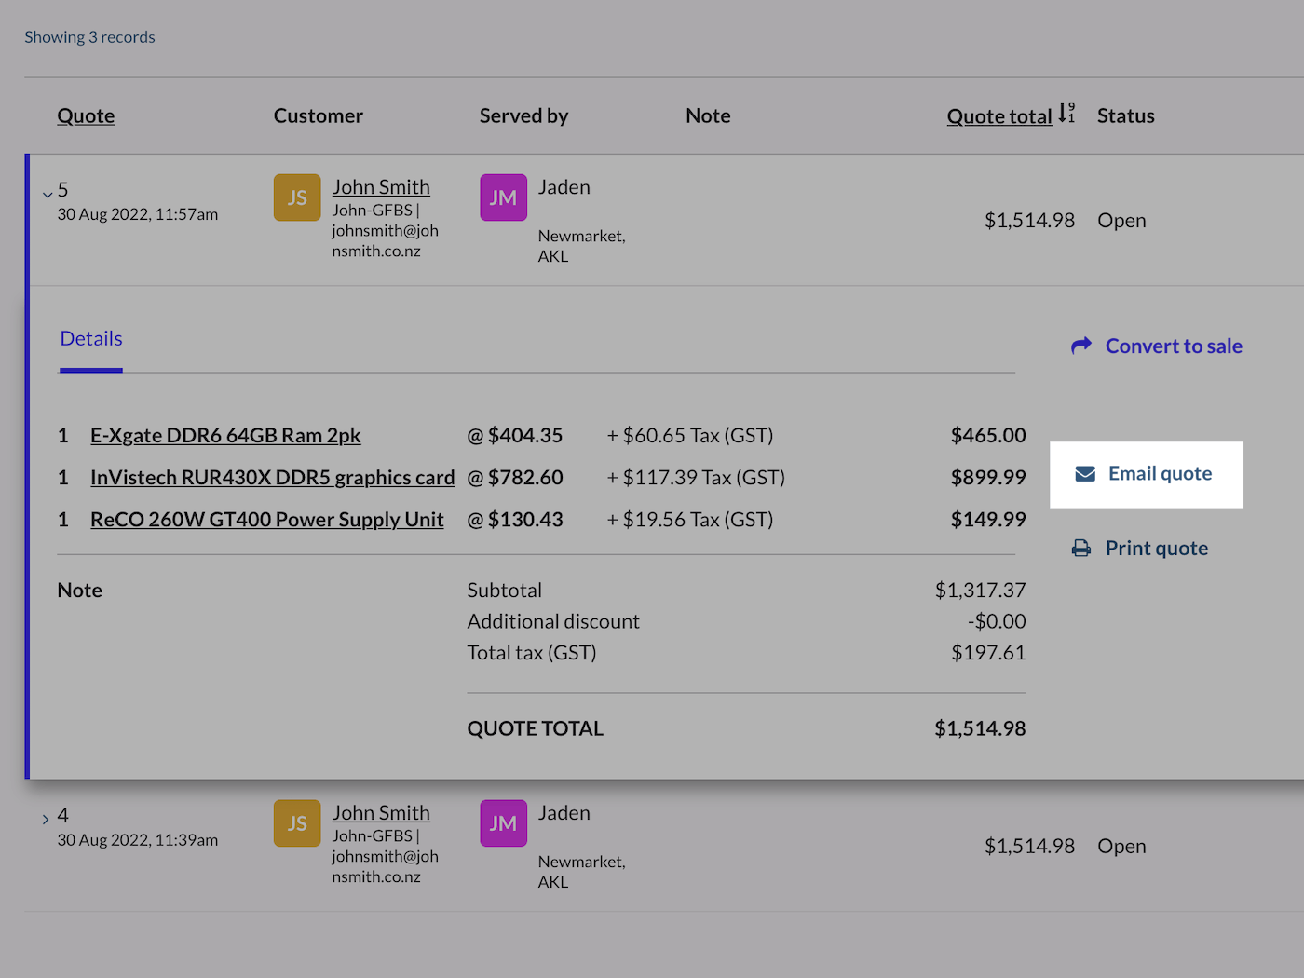The image size is (1304, 978).
Task: Open the InVistech RUR430X graphics card link
Action: 272,477
